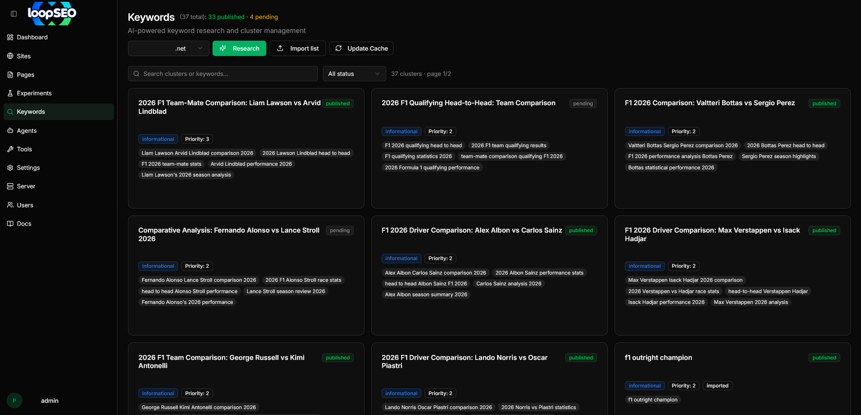
Task: Click 'head-to-head Verstappen Hadjar' chip
Action: pyautogui.click(x=768, y=291)
